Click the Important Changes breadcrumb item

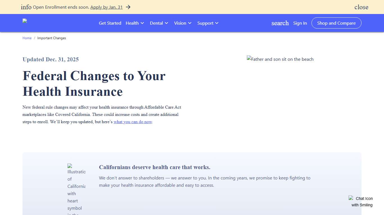tap(52, 38)
